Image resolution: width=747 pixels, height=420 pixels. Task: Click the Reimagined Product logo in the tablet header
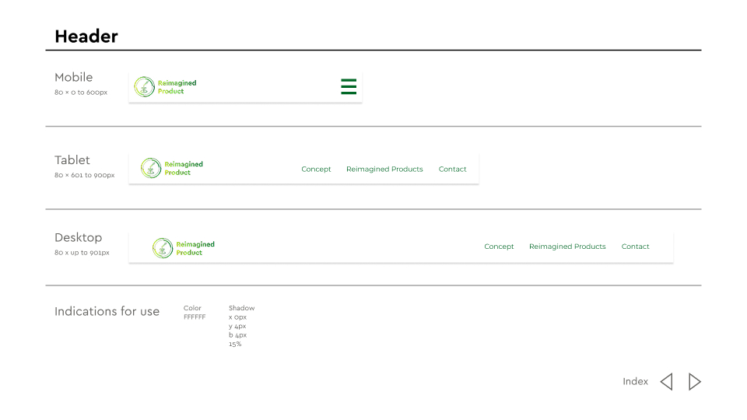click(x=172, y=168)
